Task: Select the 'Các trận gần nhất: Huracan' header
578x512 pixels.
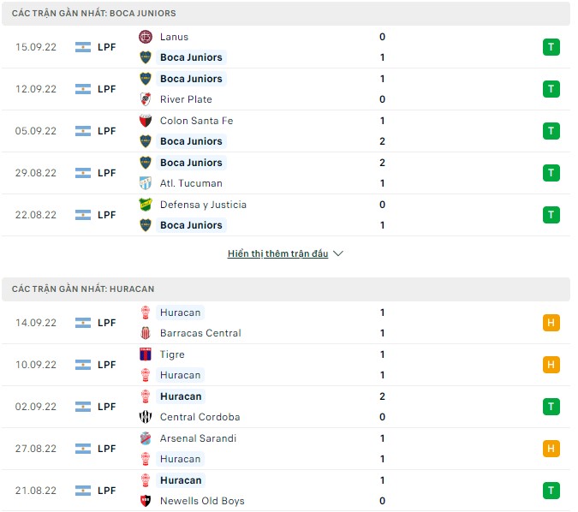Action: tap(83, 289)
